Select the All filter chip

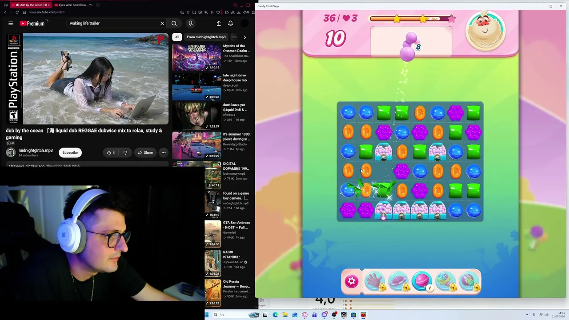tap(177, 37)
